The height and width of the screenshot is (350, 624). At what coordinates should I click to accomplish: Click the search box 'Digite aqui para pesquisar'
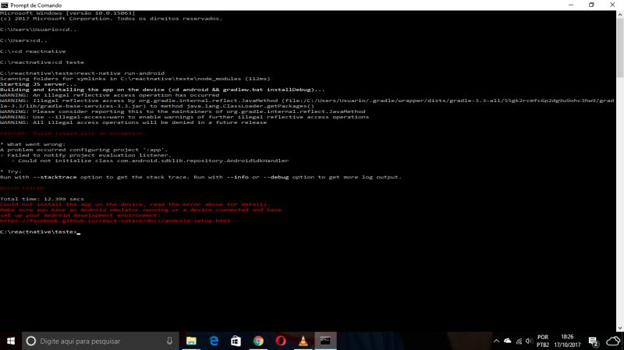tap(101, 341)
